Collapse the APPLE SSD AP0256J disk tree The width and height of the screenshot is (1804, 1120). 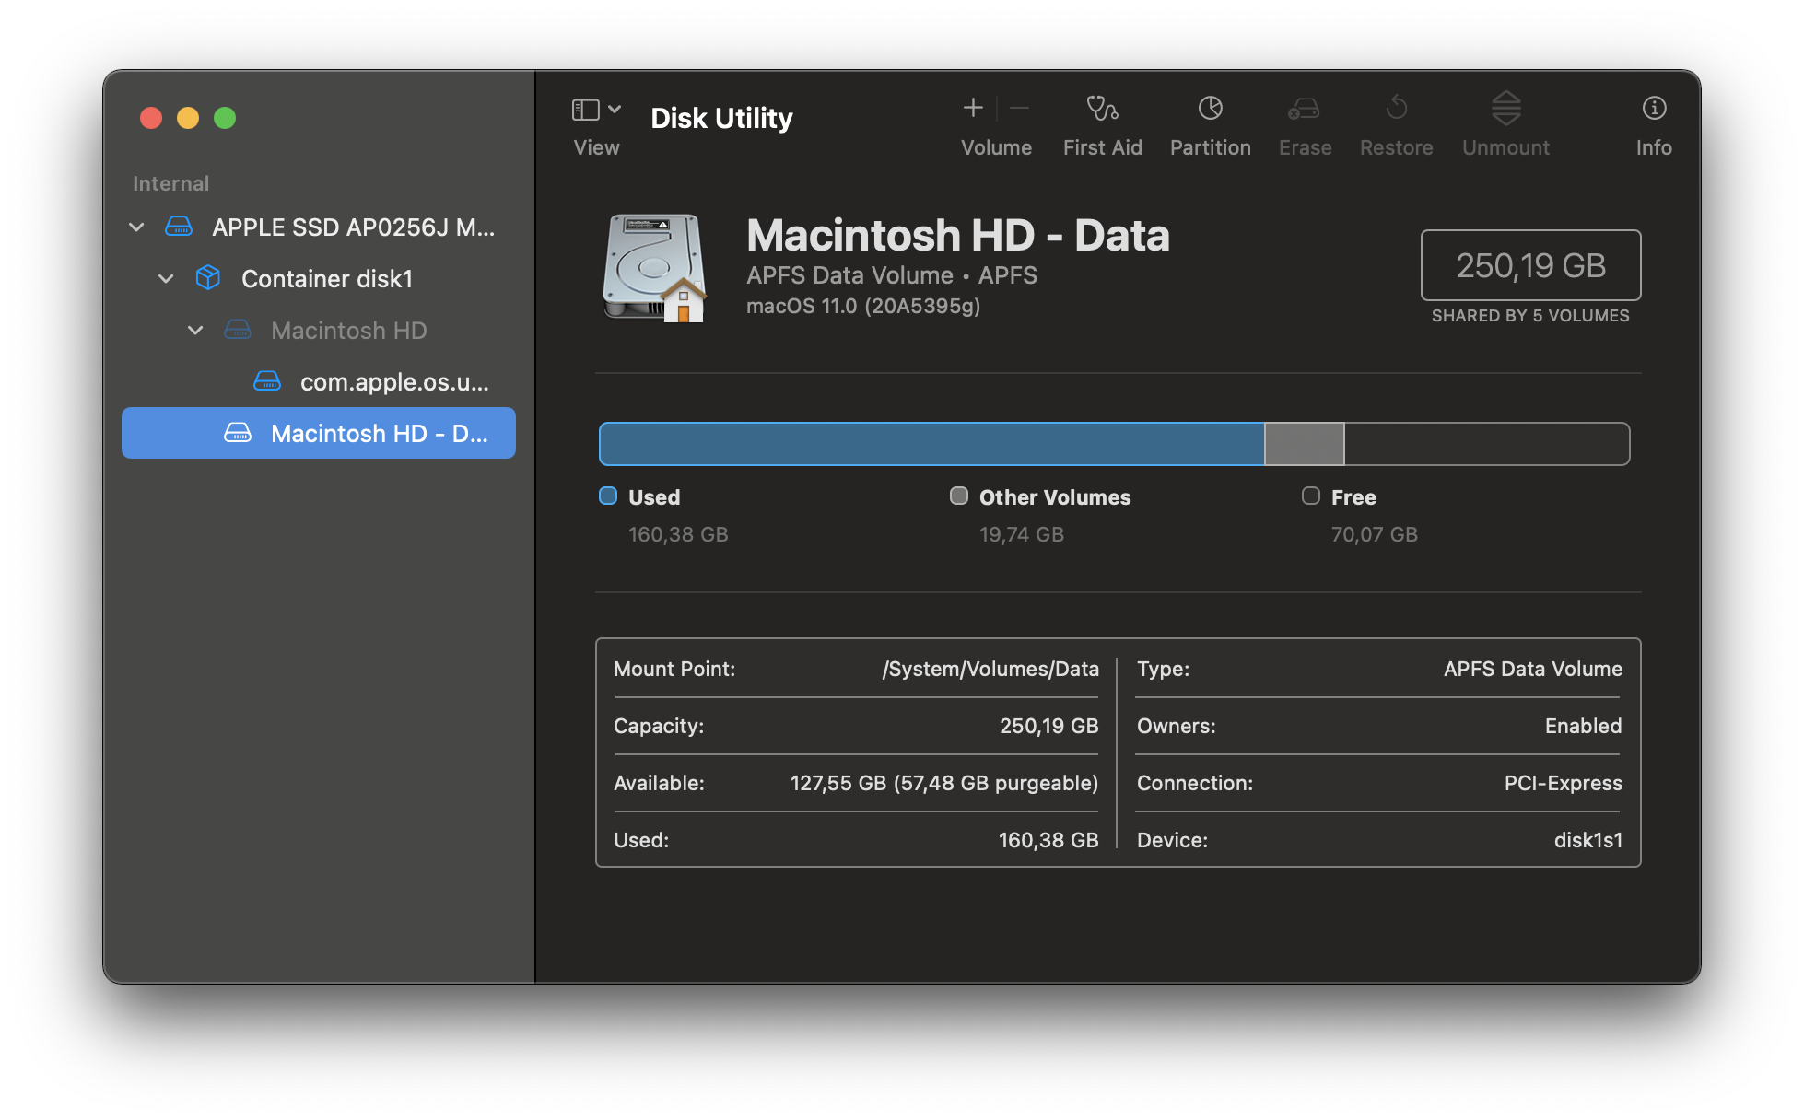click(136, 227)
